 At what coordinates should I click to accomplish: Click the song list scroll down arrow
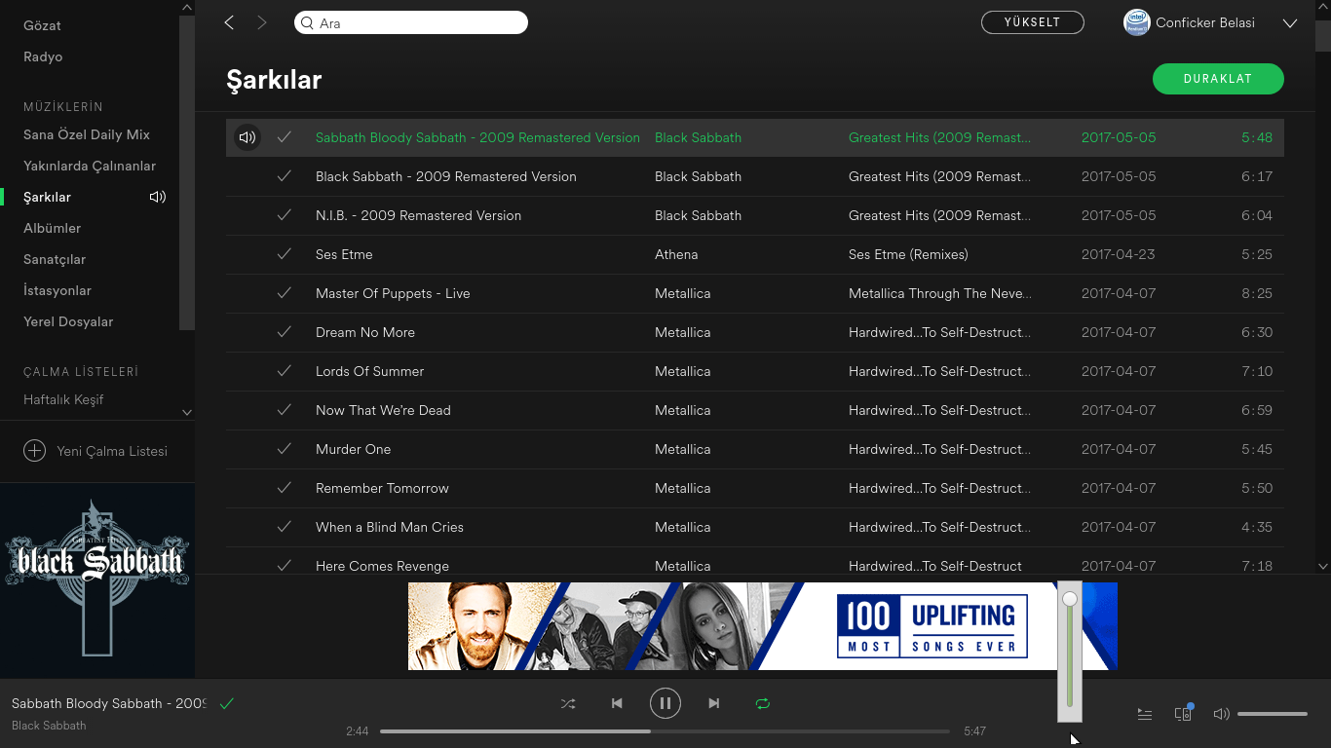pos(1323,566)
